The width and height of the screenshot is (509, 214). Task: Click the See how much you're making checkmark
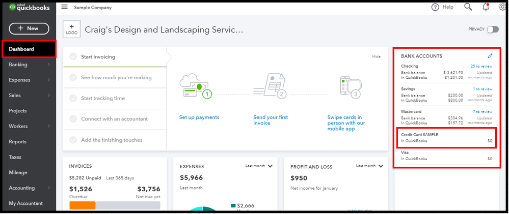click(x=73, y=77)
